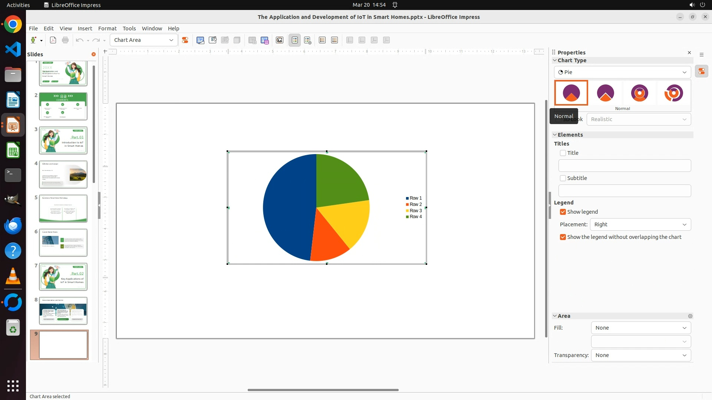Enable the Title checkbox

[x=563, y=153]
